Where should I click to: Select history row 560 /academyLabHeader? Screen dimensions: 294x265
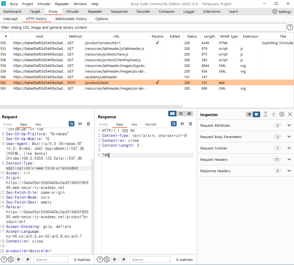click(147, 77)
